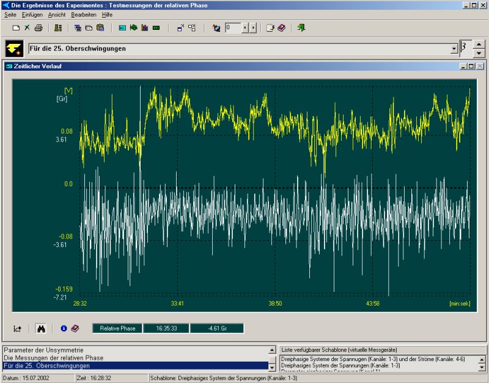Select 'Die Messungen der relativen Phase'
This screenshot has width=489, height=383.
53,358
